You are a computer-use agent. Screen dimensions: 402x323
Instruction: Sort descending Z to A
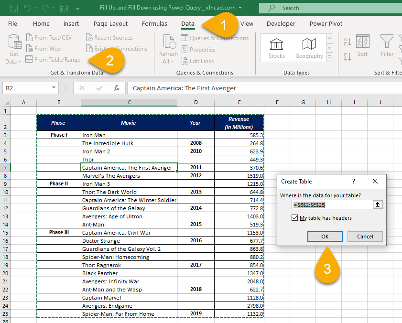pyautogui.click(x=348, y=57)
